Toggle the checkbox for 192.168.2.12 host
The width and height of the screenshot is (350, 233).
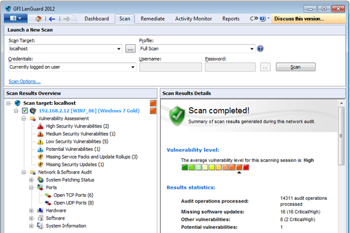(x=25, y=111)
